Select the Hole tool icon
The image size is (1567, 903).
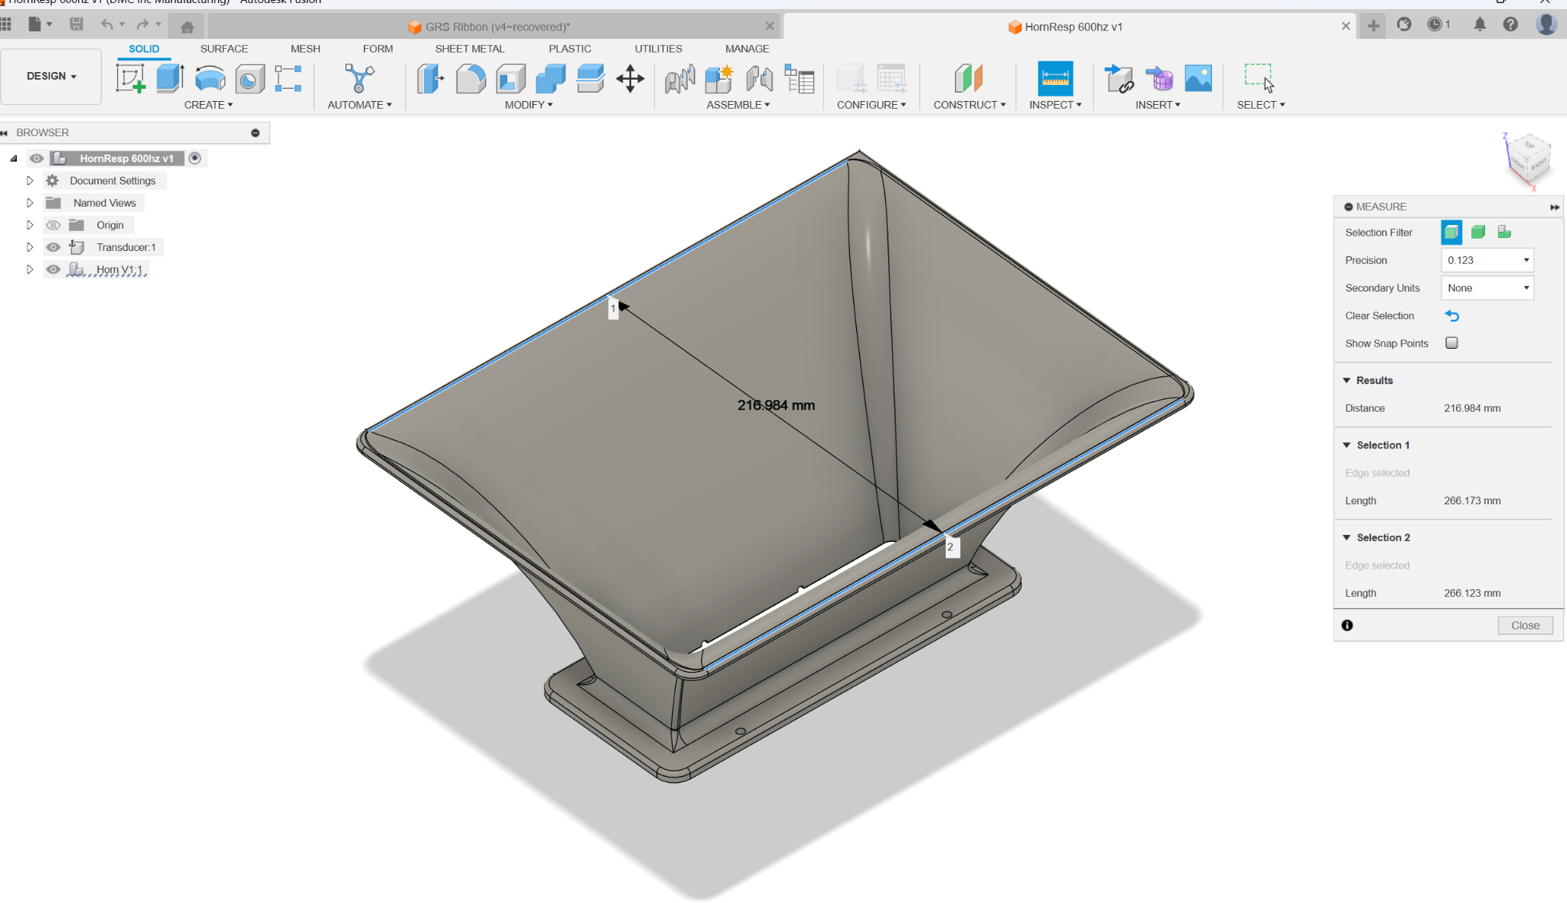click(x=249, y=78)
